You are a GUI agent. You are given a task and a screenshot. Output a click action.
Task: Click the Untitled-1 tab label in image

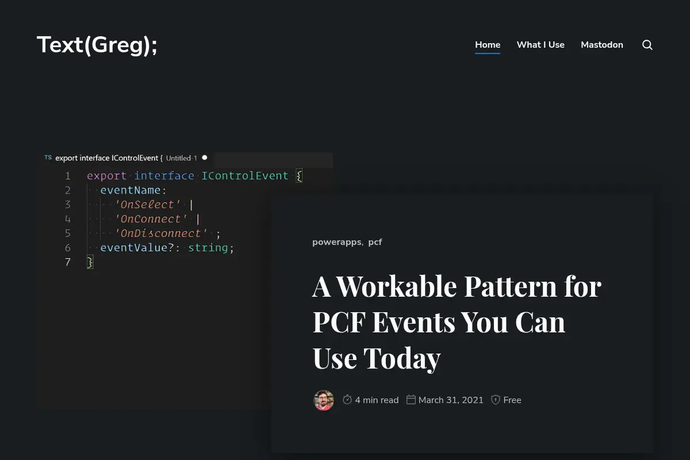click(x=182, y=158)
